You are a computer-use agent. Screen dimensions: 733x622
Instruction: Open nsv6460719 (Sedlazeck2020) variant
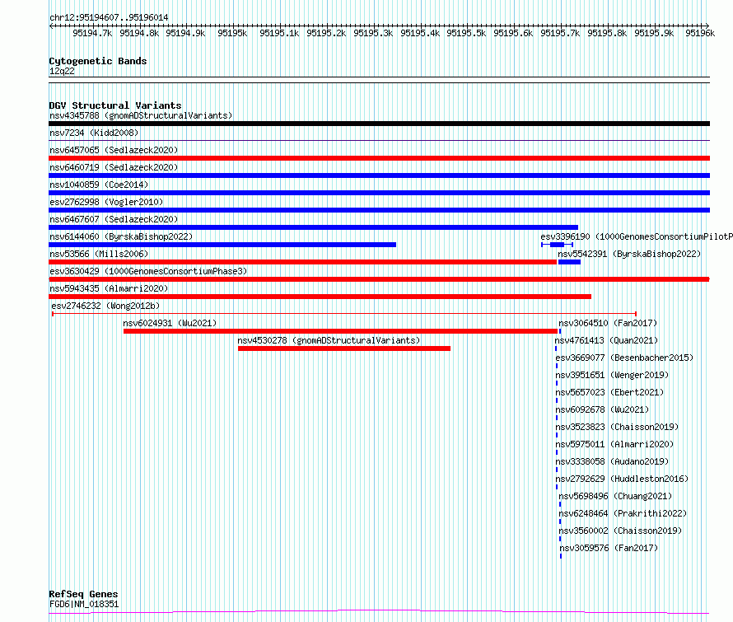coord(114,167)
